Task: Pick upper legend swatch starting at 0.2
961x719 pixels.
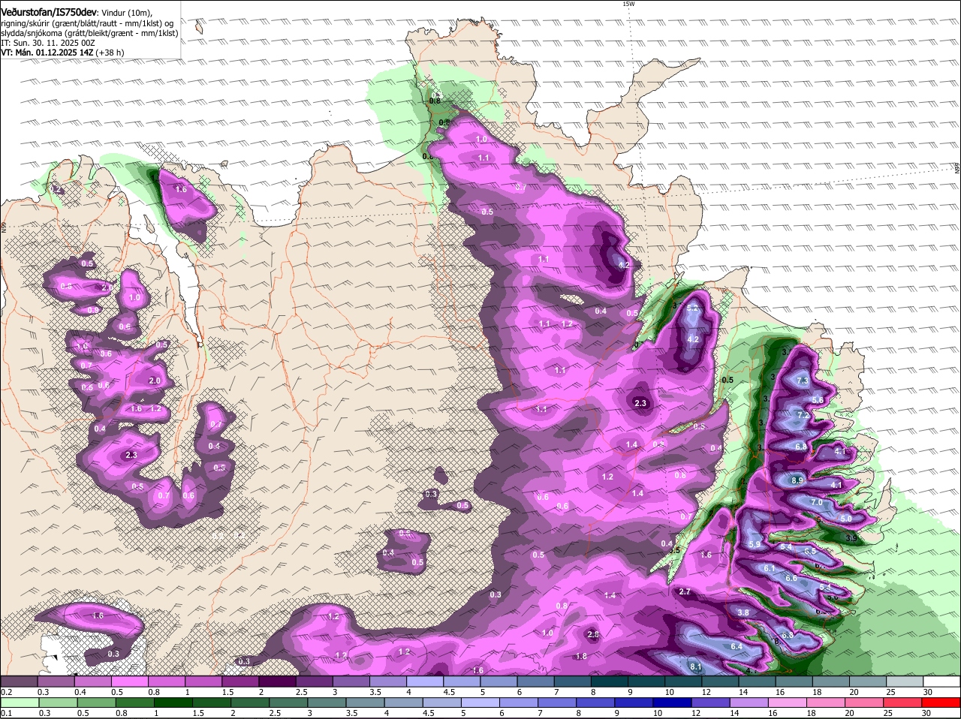Action: pyautogui.click(x=19, y=681)
